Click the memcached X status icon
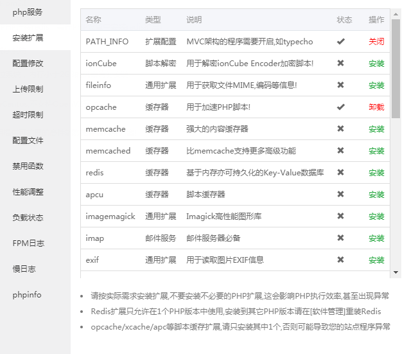The image size is (409, 354). point(340,150)
